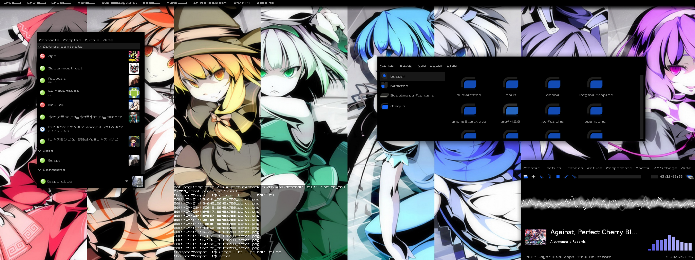
Task: Open the Comptes menu
Action: pyautogui.click(x=72, y=40)
